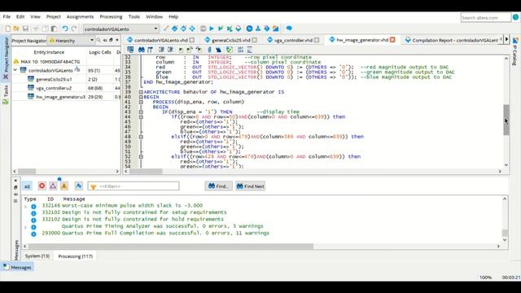The height and width of the screenshot is (293, 521).
Task: Toggle critical warning messages filter
Action: point(53,186)
